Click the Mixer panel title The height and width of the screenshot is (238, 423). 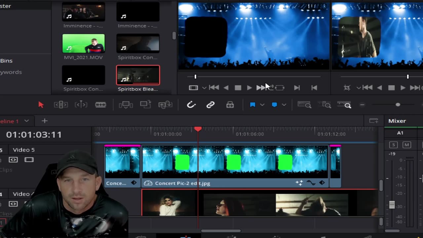[x=397, y=121]
